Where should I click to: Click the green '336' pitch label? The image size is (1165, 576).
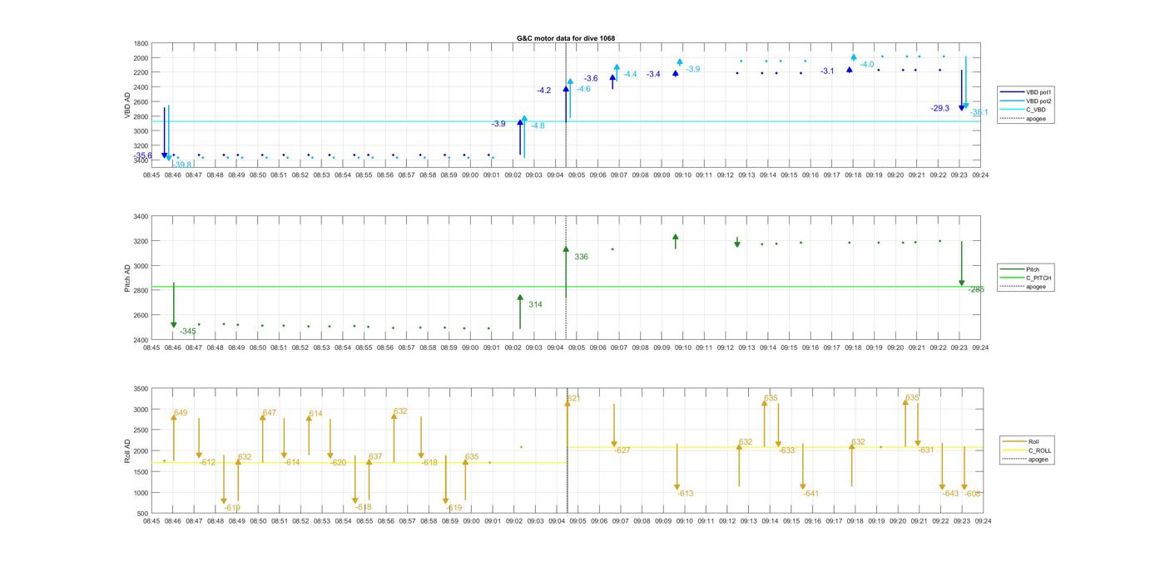[x=581, y=257]
